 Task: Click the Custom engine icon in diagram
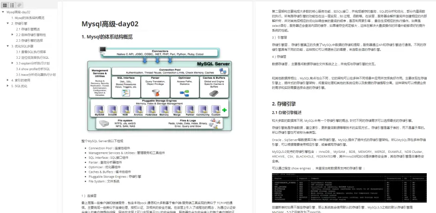click(x=216, y=109)
